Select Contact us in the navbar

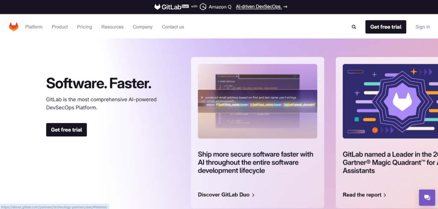pos(173,27)
